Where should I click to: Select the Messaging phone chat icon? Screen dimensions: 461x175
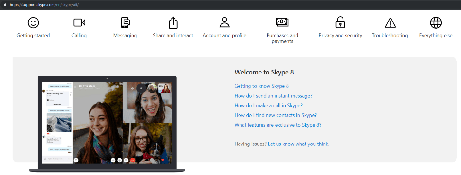coord(125,23)
